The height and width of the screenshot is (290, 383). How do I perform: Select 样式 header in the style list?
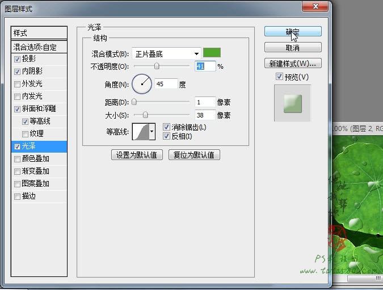point(39,33)
